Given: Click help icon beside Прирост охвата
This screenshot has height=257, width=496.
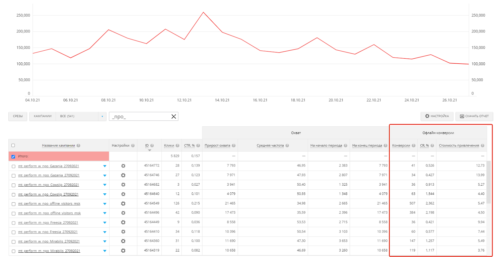Looking at the screenshot, I should pos(233,145).
